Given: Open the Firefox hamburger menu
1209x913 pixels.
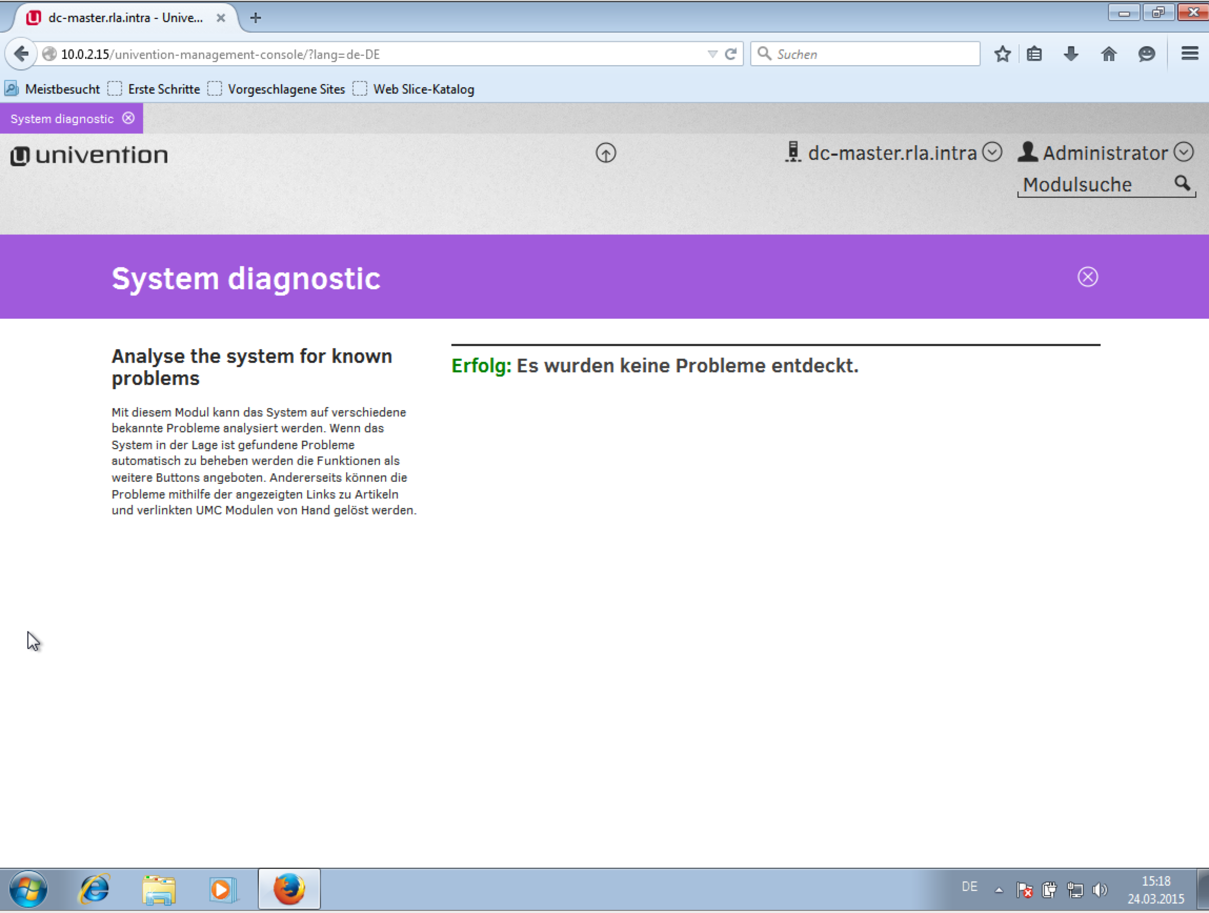Looking at the screenshot, I should (1190, 54).
